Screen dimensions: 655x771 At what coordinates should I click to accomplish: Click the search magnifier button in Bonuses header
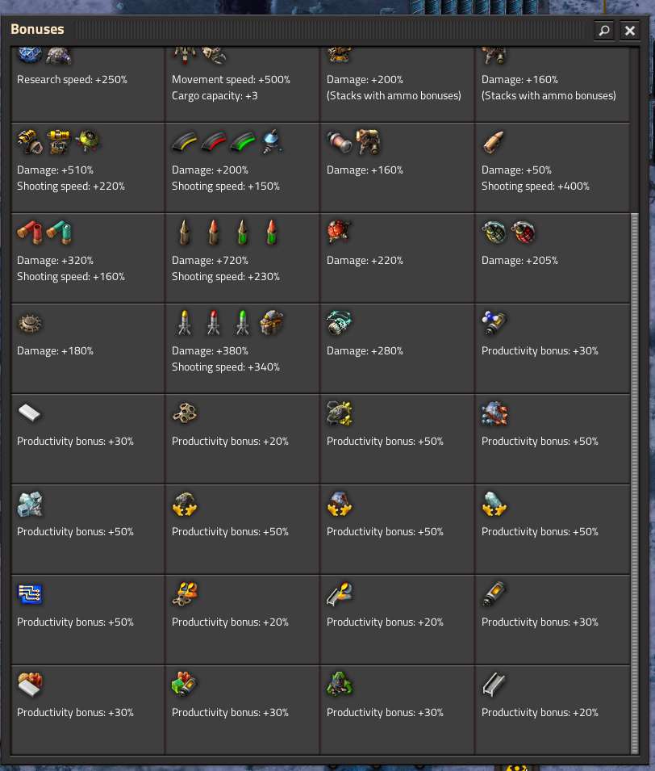click(x=604, y=31)
